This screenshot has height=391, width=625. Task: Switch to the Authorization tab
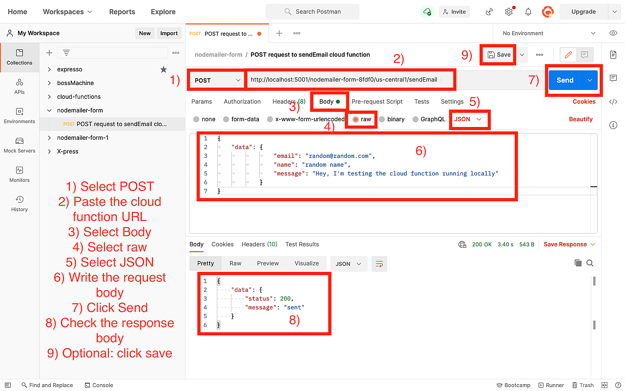242,101
